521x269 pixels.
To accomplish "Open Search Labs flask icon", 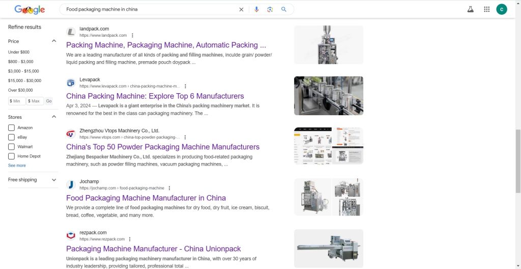I will click(x=470, y=9).
